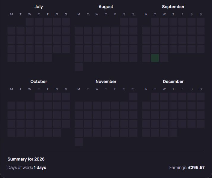The image size is (212, 178).
Task: Select September 1, first Tuesday cell in September
Action: pos(155,22)
